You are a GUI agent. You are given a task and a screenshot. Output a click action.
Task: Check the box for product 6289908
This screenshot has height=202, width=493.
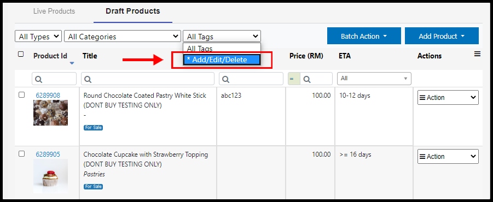pyautogui.click(x=21, y=95)
